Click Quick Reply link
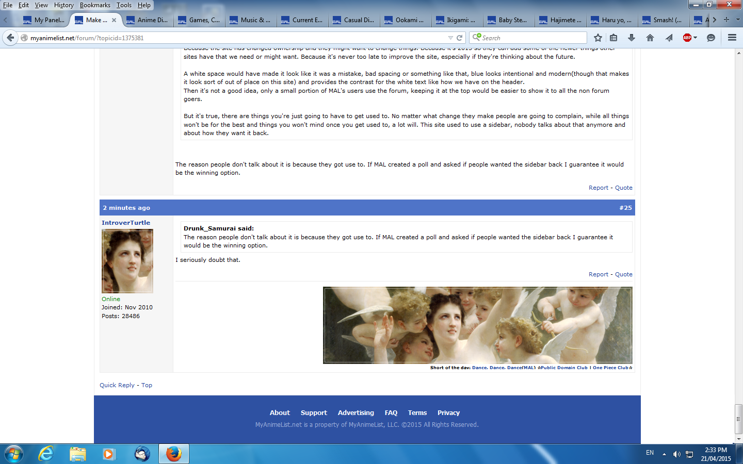Screen dimensions: 743x464 (117, 385)
